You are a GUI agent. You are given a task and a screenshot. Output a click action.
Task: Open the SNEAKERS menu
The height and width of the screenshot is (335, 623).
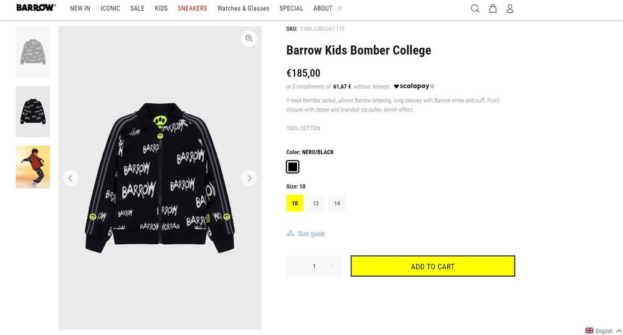pyautogui.click(x=193, y=9)
